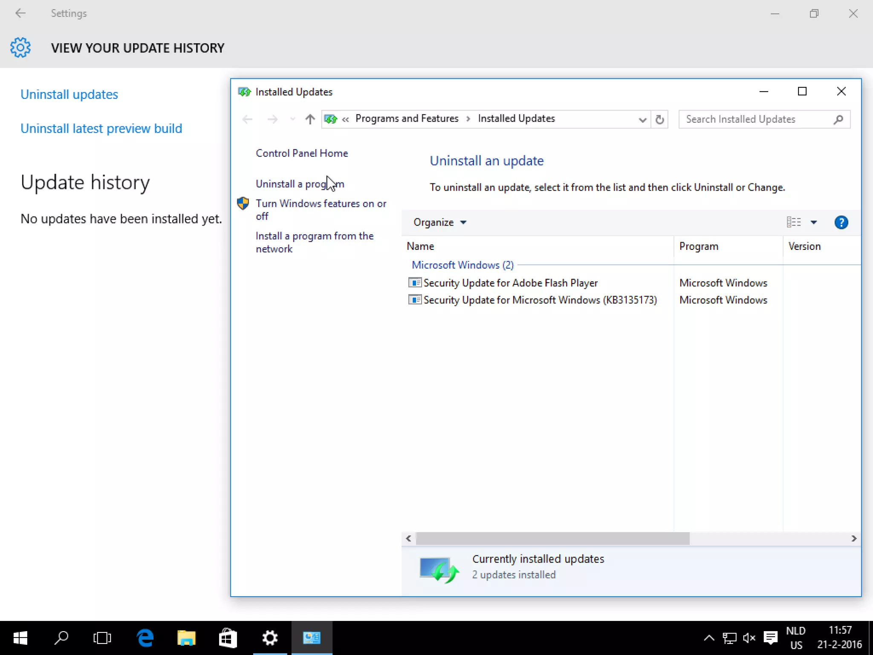
Task: Open the address bar history dropdown
Action: (642, 120)
